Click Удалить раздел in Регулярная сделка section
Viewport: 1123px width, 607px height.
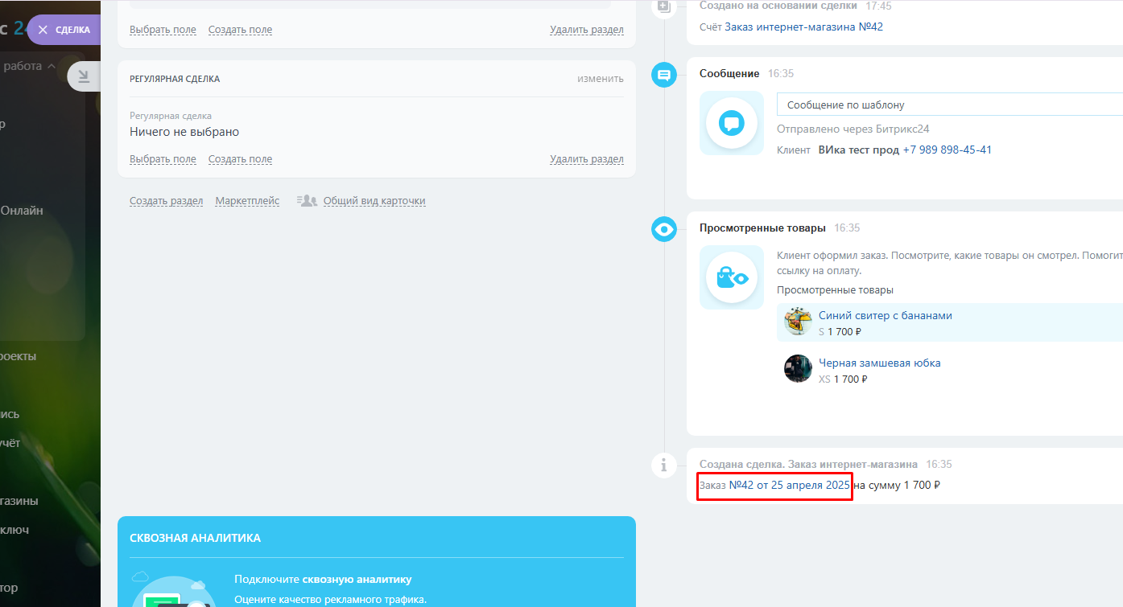pos(587,159)
